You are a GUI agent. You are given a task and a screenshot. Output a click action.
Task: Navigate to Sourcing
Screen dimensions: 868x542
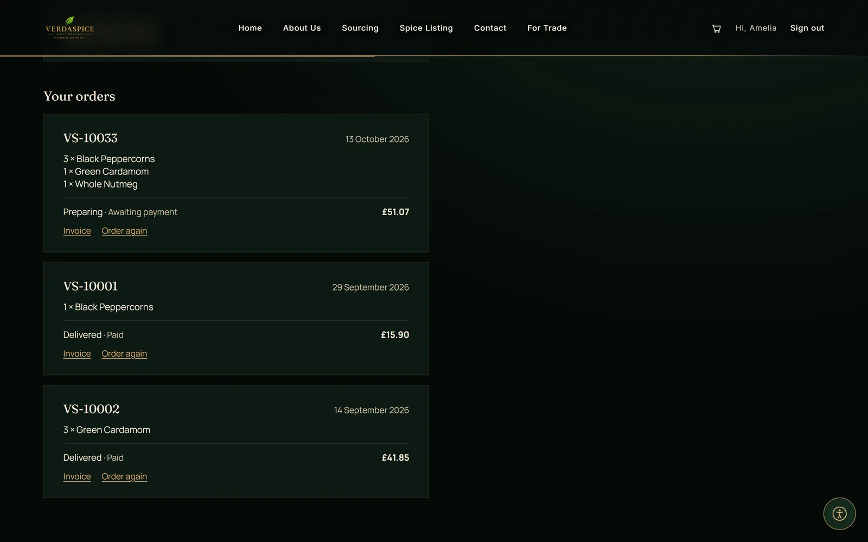coord(360,28)
